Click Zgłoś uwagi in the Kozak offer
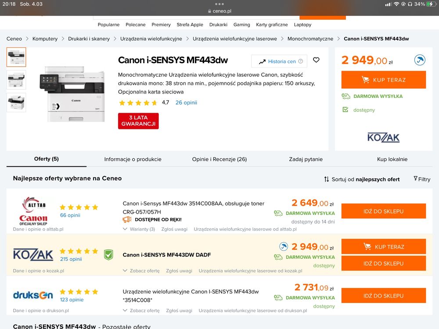Viewport: 439px width, 329px height. (179, 271)
